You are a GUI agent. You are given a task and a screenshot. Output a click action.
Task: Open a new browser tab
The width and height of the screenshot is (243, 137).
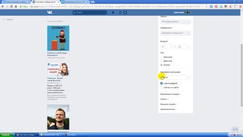click(x=93, y=2)
